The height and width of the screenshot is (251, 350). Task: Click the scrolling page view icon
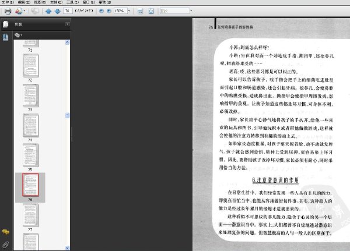coord(140,11)
